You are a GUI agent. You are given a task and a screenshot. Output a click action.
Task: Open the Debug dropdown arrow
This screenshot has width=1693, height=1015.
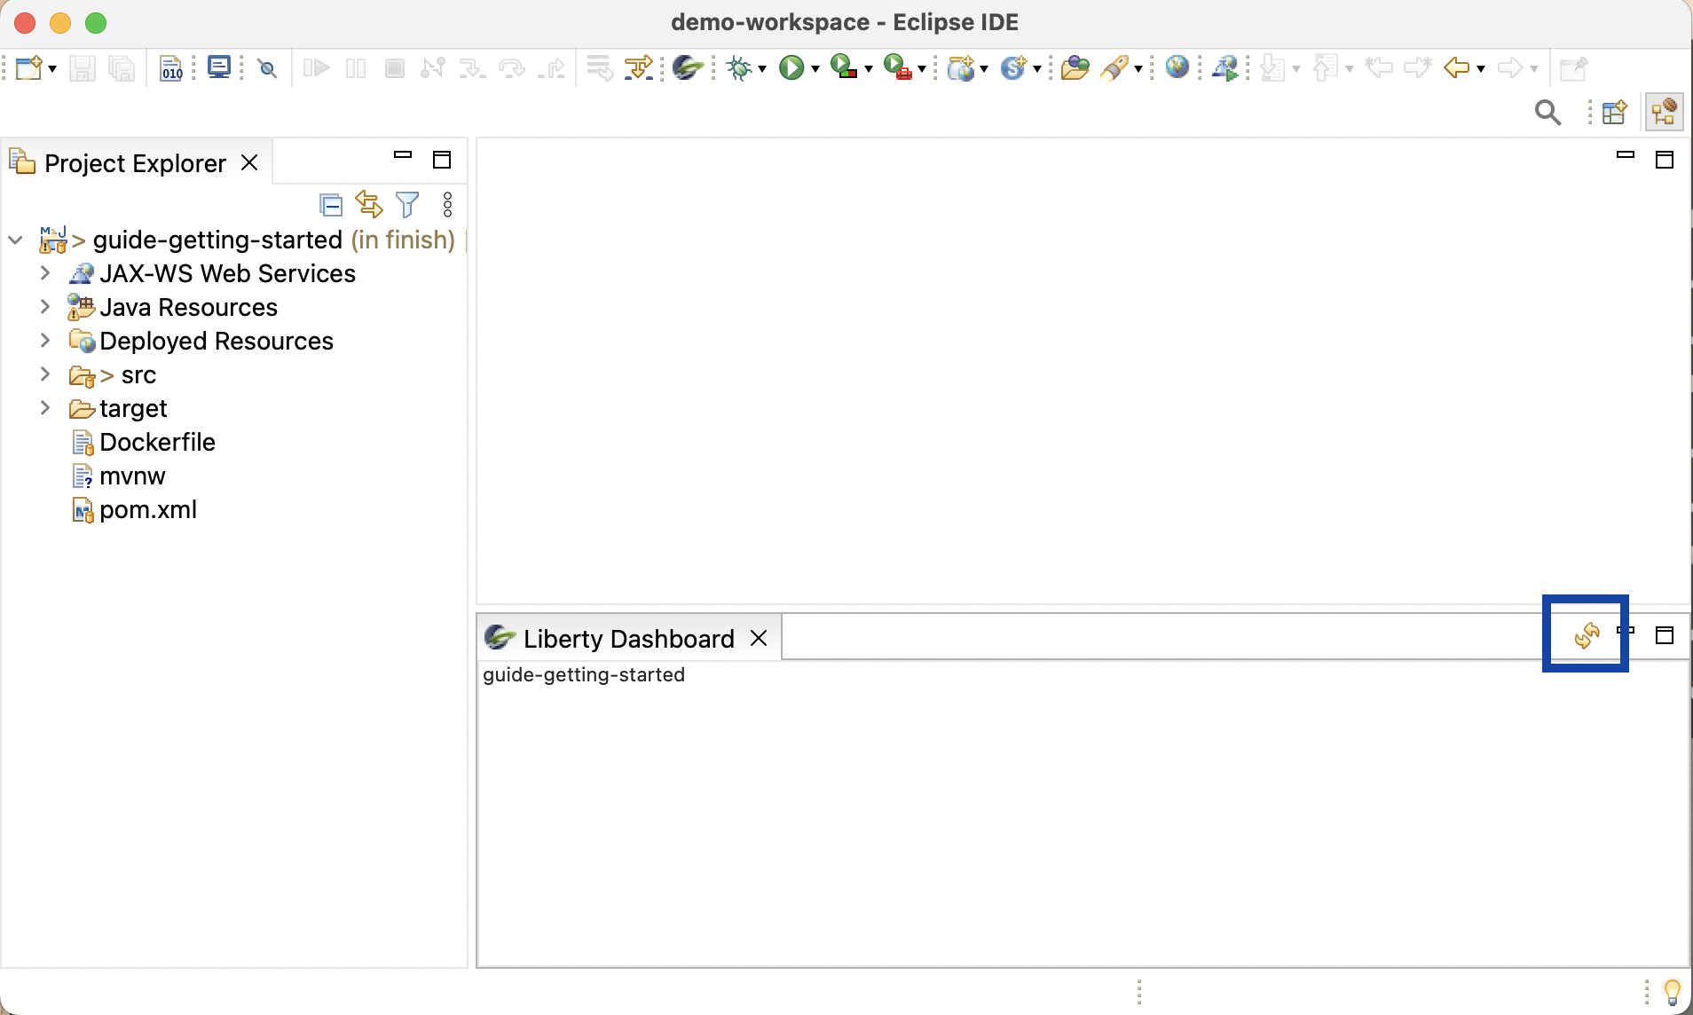tap(762, 69)
